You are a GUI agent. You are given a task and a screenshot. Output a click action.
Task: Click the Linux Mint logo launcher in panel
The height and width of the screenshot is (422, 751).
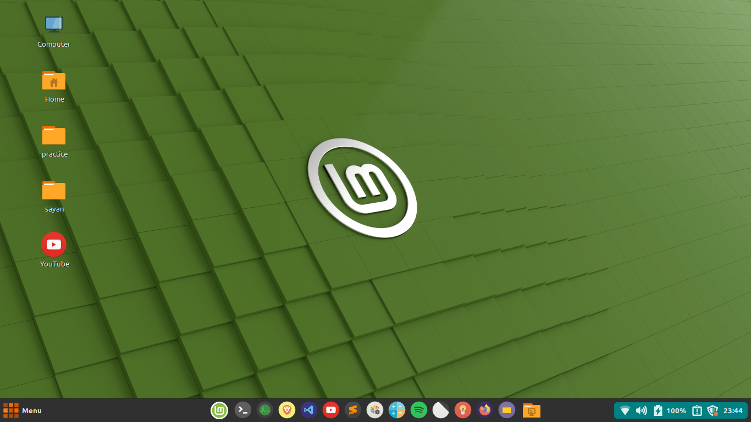pos(219,410)
